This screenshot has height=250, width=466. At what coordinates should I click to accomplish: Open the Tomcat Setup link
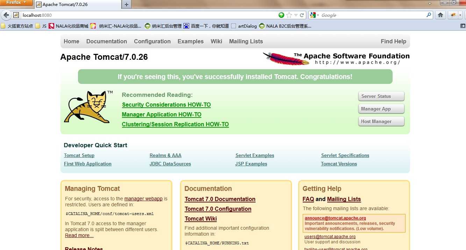click(79, 155)
